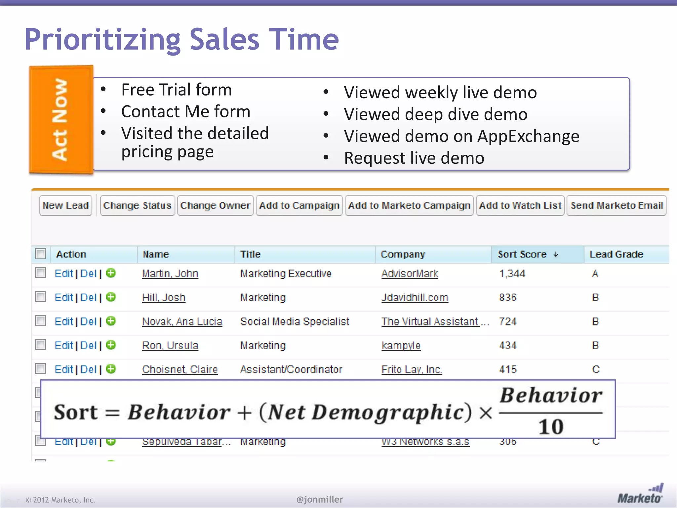This screenshot has width=677, height=508.
Task: Click the Assistant/Coordinator title cell
Action: 291,370
